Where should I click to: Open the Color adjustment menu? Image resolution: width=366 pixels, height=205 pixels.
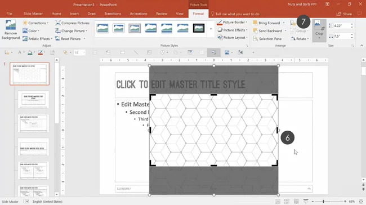[x=31, y=31]
